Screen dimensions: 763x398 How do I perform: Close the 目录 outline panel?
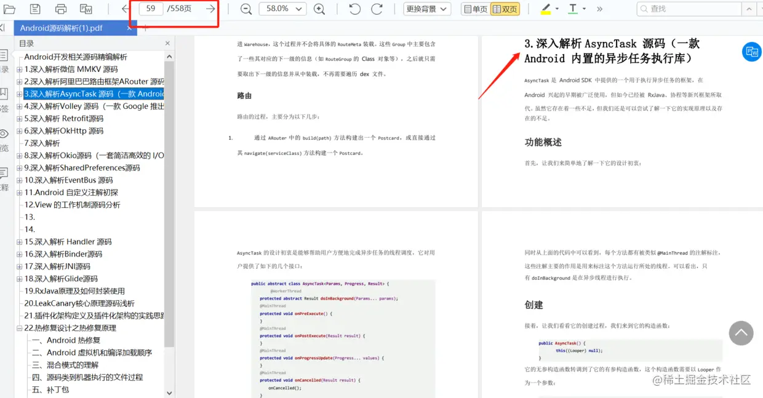(167, 44)
